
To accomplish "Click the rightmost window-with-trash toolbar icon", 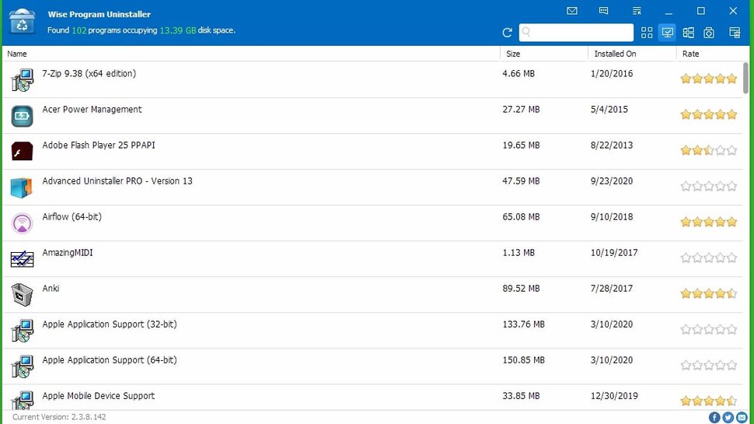I will coord(735,33).
